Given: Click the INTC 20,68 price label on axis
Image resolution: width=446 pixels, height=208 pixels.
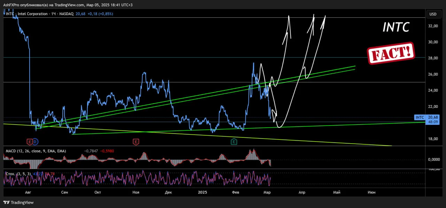Looking at the screenshot, I should [428, 117].
